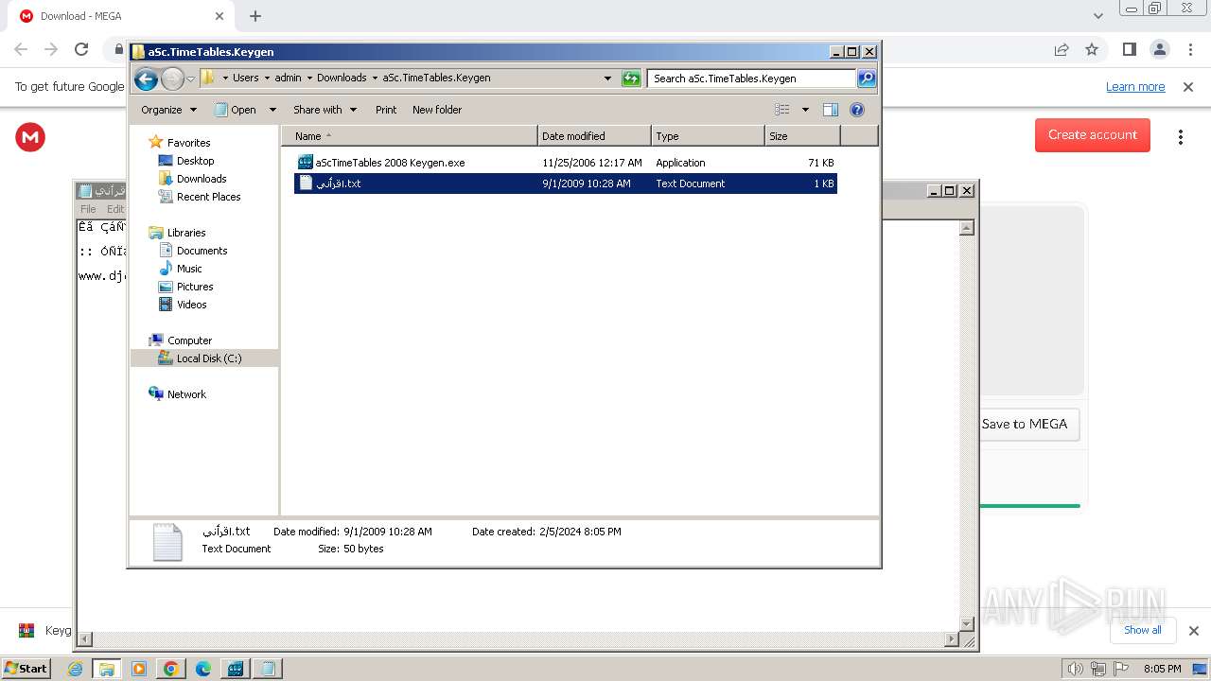The image size is (1211, 681).
Task: Sort by the Size column header
Action: pos(802,136)
